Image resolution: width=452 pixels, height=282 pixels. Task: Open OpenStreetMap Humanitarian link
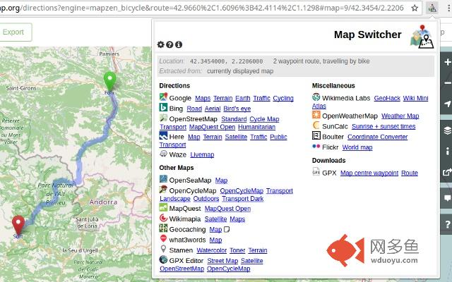point(256,127)
